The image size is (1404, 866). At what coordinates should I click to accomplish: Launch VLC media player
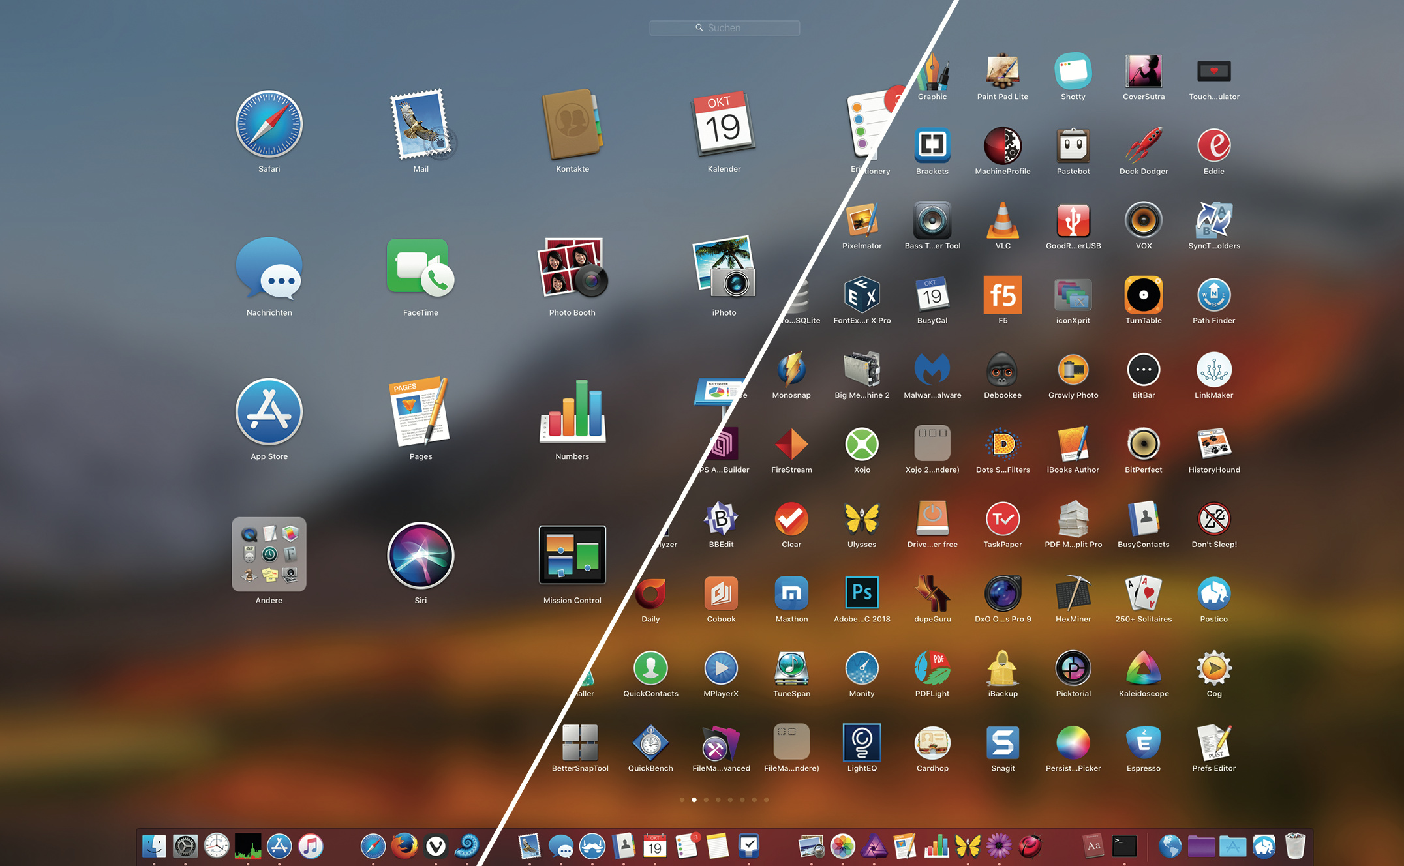tap(1003, 220)
